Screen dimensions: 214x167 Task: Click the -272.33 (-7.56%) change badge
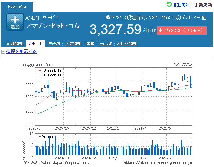(182, 30)
